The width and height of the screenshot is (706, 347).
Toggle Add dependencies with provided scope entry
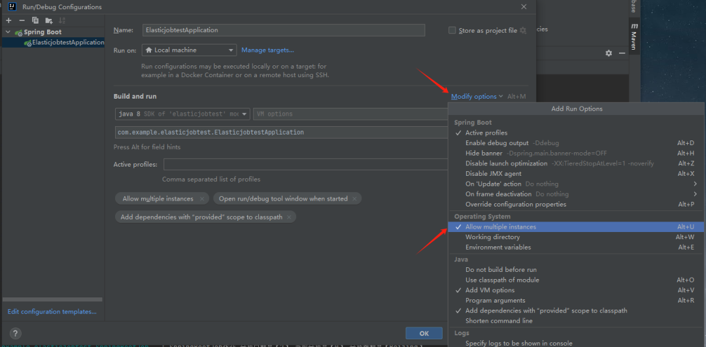[x=576, y=310]
